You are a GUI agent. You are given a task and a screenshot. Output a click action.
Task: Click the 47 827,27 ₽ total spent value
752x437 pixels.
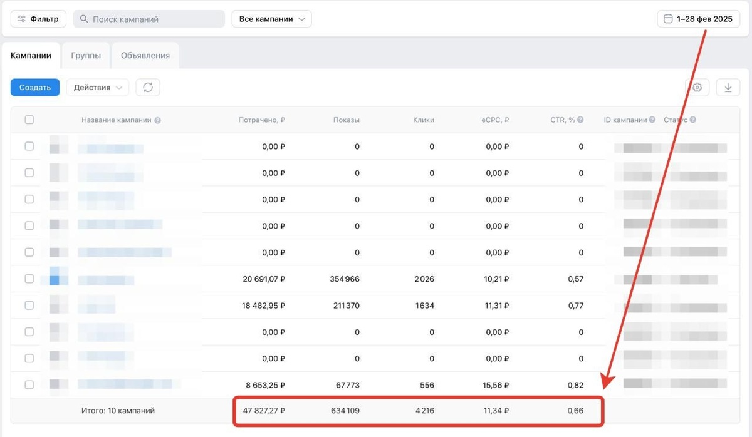point(264,411)
